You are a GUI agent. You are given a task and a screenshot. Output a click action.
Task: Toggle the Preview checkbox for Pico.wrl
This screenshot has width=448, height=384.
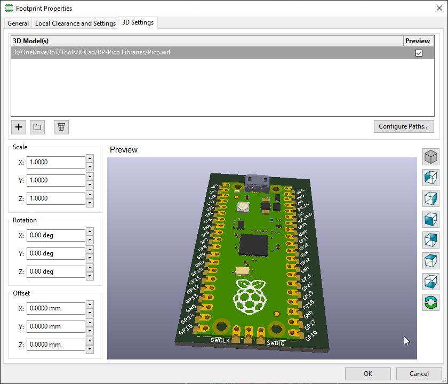pyautogui.click(x=419, y=52)
